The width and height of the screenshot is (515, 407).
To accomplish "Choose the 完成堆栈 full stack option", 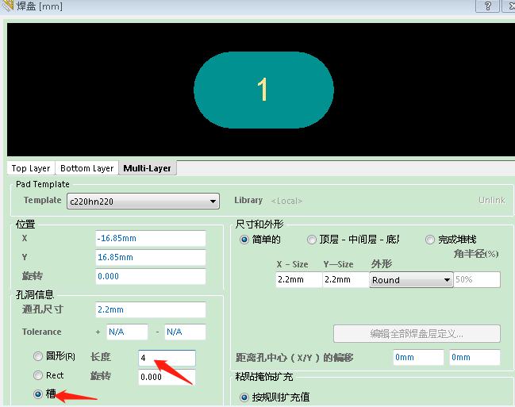I will (430, 240).
